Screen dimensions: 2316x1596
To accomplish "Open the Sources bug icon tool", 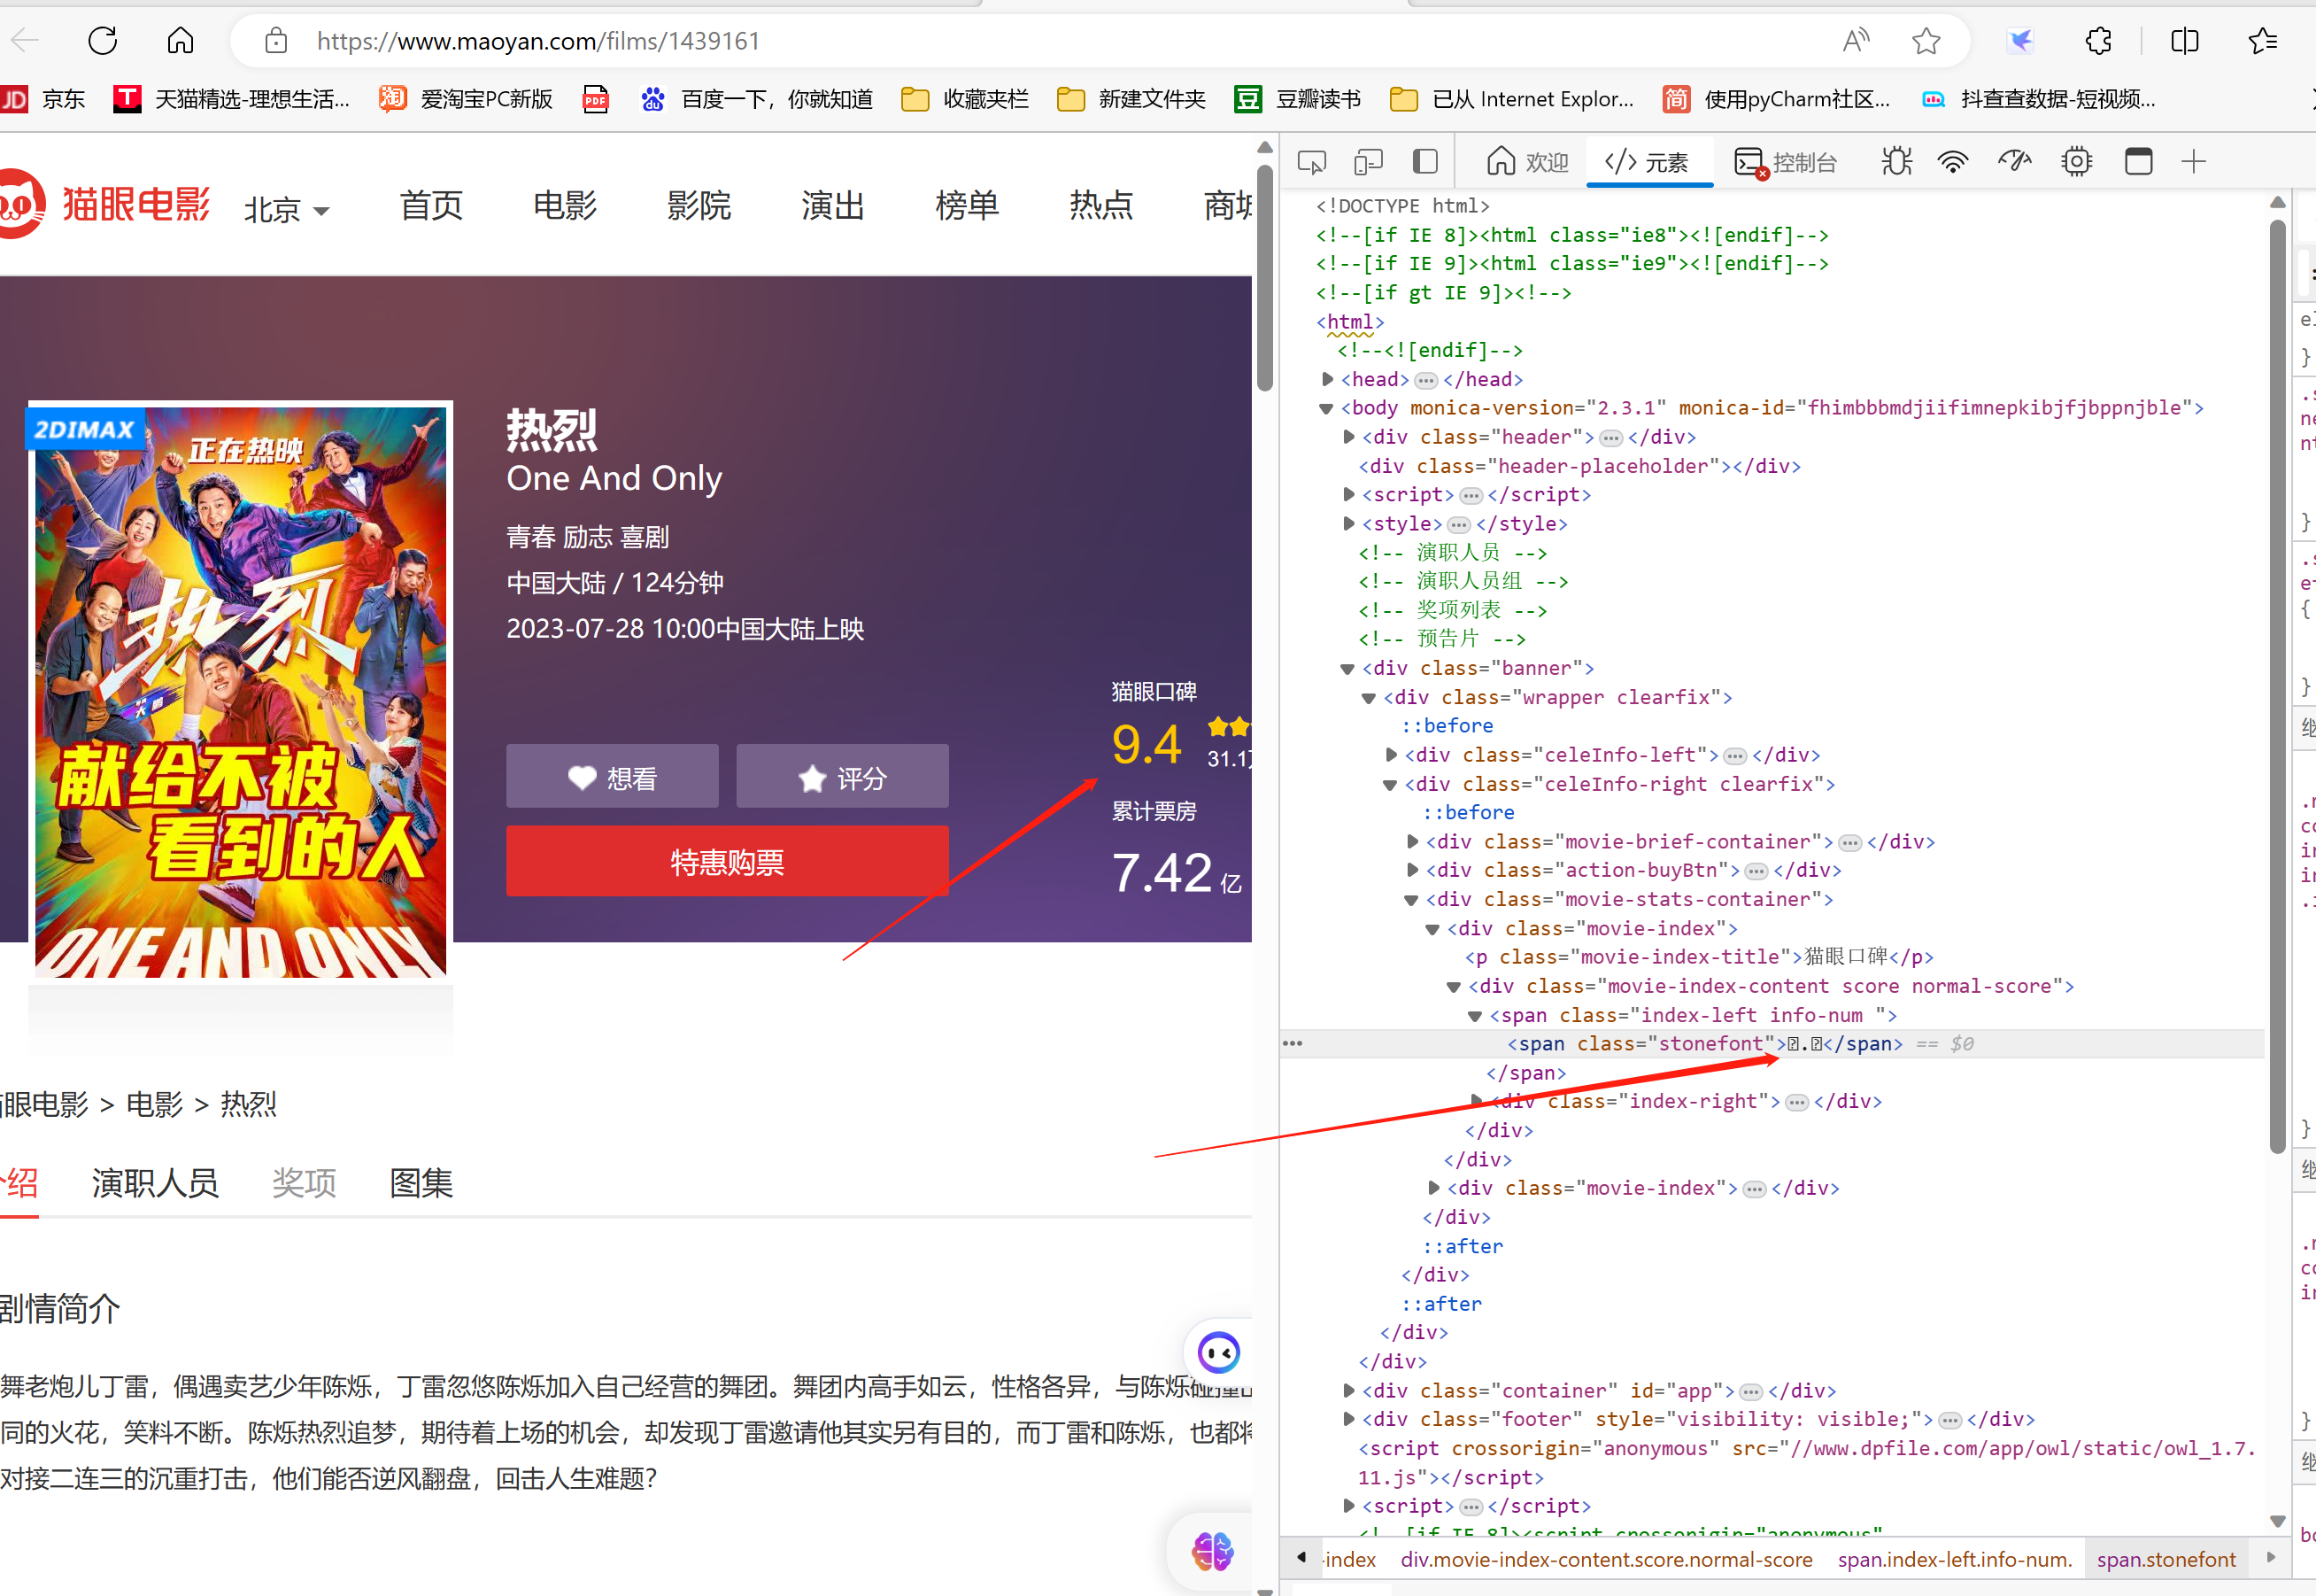I will [x=1896, y=162].
